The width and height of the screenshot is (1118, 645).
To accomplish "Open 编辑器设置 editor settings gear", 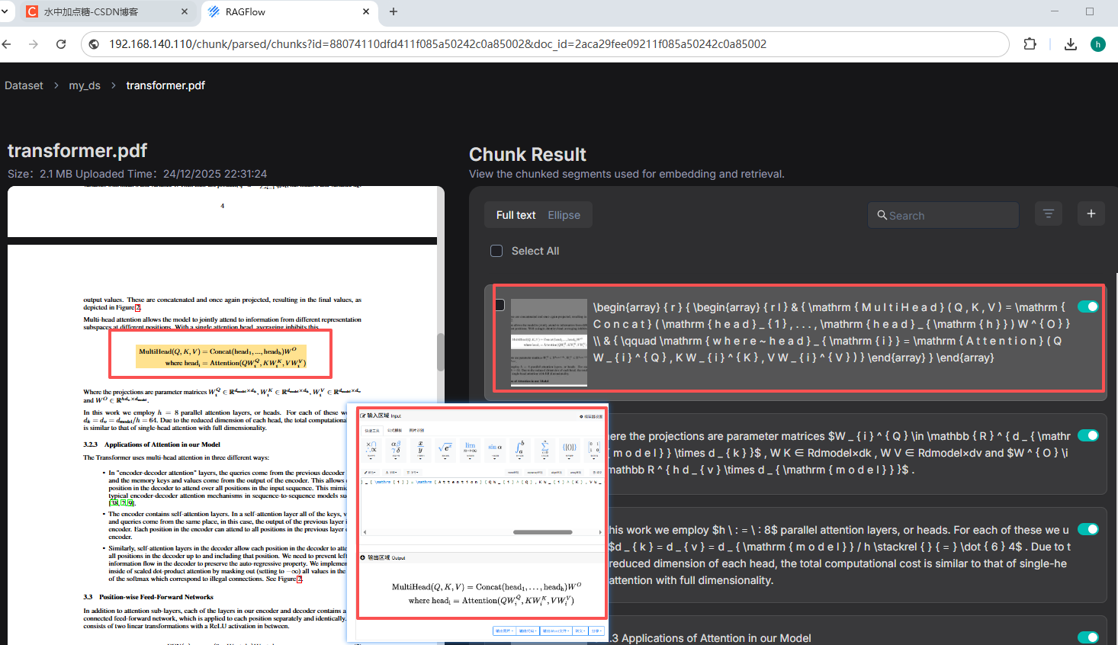I will [x=591, y=417].
